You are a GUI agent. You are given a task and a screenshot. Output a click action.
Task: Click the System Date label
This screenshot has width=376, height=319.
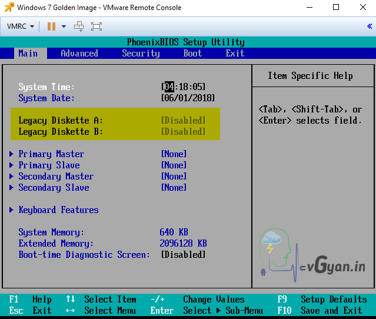click(x=46, y=98)
